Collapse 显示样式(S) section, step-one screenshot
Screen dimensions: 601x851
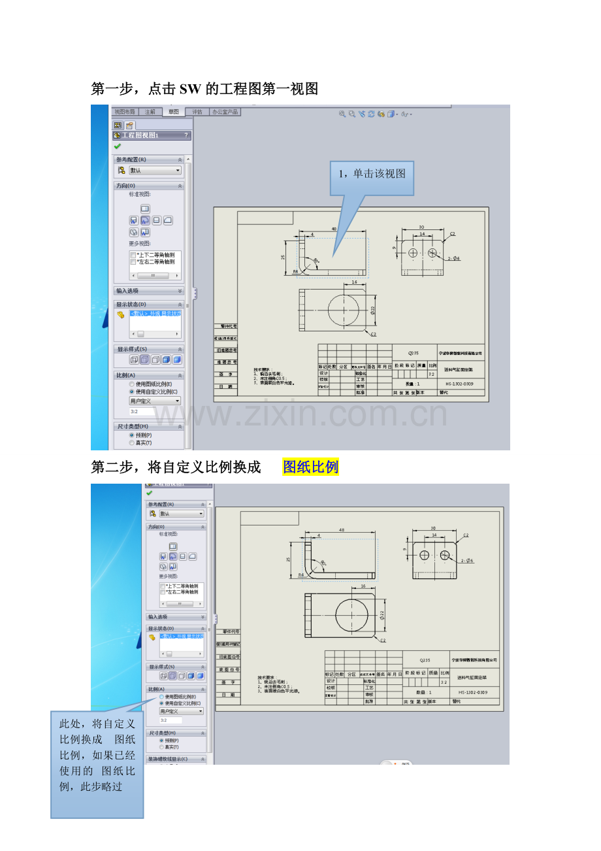(x=180, y=349)
